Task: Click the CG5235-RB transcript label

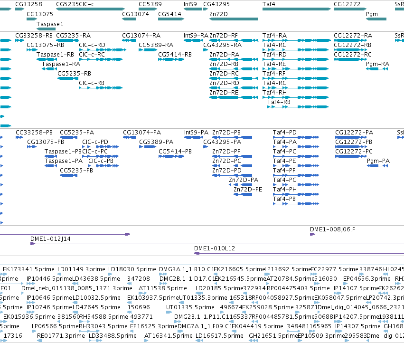Action: [x=74, y=73]
